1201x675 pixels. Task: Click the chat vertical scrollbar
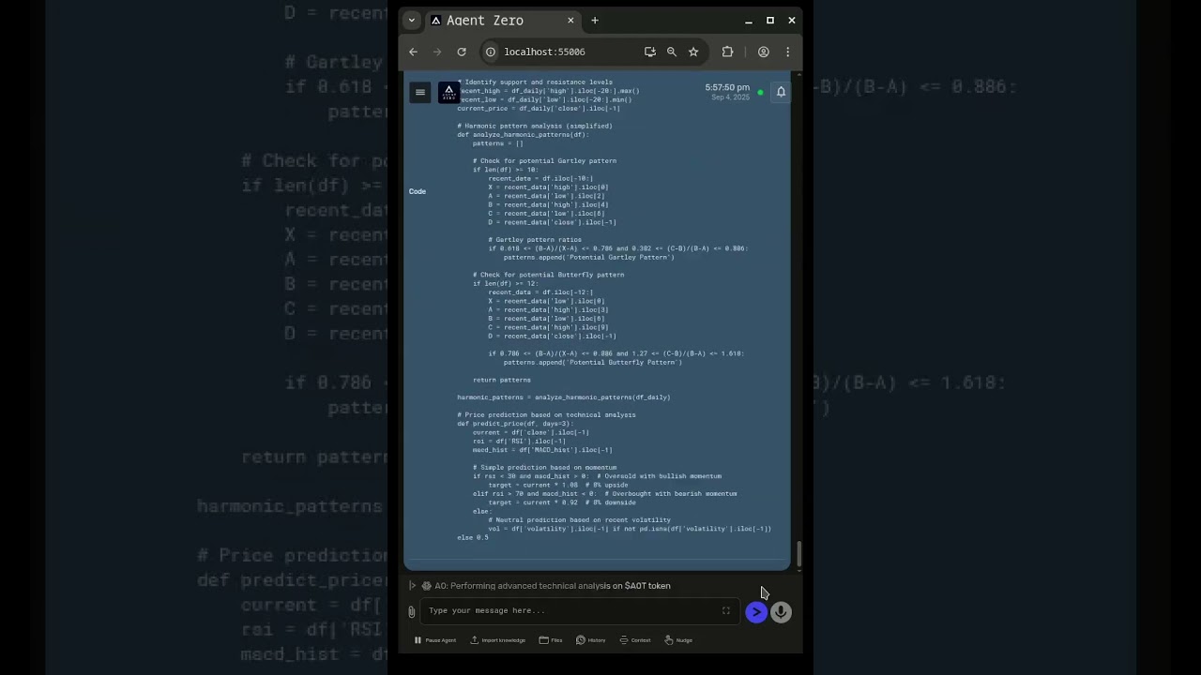click(798, 553)
